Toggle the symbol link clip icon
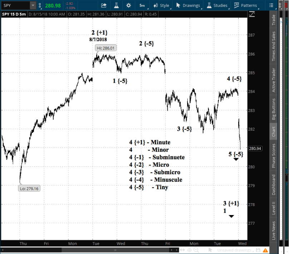The image size is (289, 254). (40, 6)
